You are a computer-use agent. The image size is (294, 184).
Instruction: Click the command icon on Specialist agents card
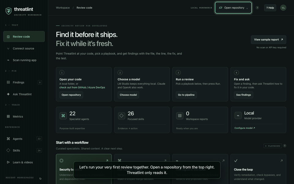[63, 116]
